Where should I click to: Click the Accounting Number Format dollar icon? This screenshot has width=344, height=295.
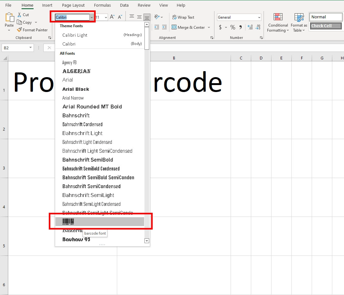221,28
